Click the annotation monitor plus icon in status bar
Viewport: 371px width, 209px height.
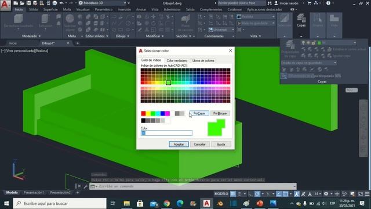point(337,194)
